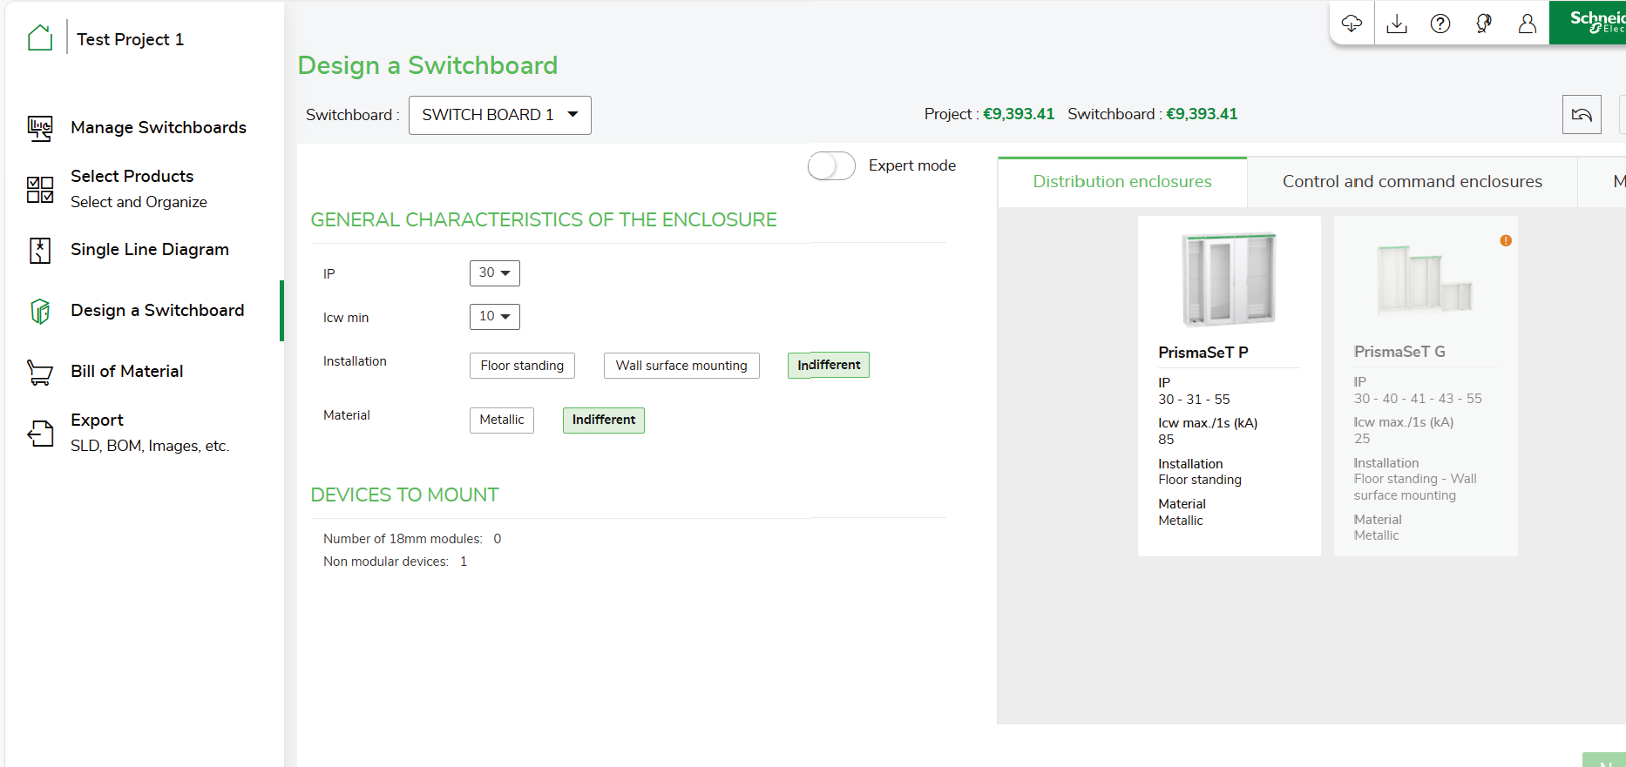Click the Test Project 1 title
Image resolution: width=1626 pixels, height=767 pixels.
pyautogui.click(x=131, y=39)
